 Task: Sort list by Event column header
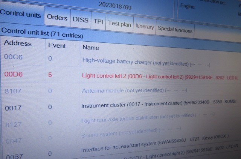pyautogui.click(x=57, y=46)
